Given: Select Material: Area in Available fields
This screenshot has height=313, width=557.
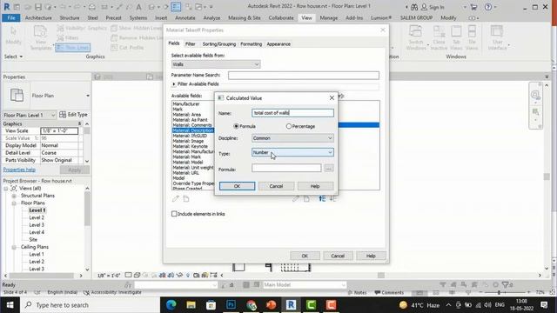Looking at the screenshot, I should (x=186, y=115).
